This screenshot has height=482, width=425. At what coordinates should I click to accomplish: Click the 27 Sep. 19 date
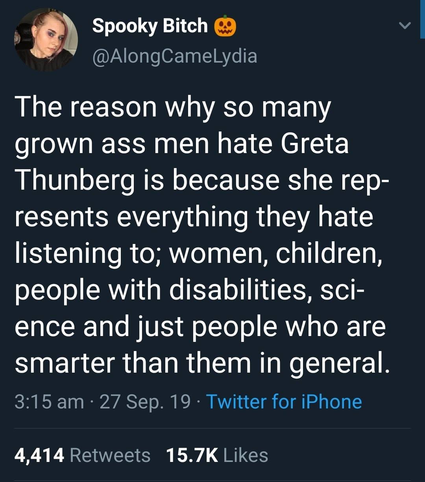[x=145, y=402]
